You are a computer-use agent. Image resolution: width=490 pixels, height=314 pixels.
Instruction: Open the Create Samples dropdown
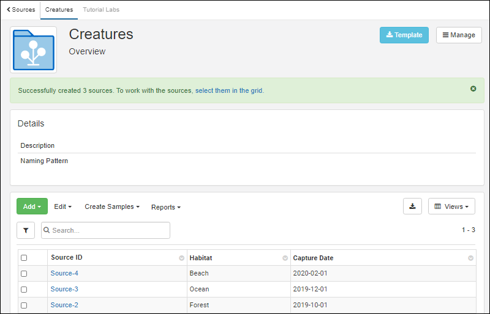click(112, 206)
